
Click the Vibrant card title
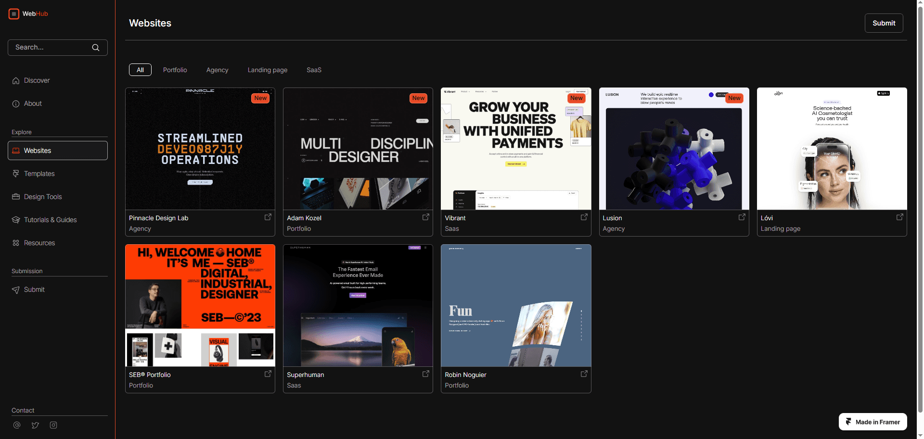(x=455, y=218)
